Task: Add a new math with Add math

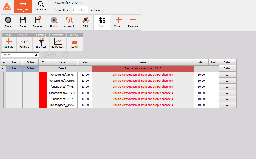Action: tap(8, 44)
